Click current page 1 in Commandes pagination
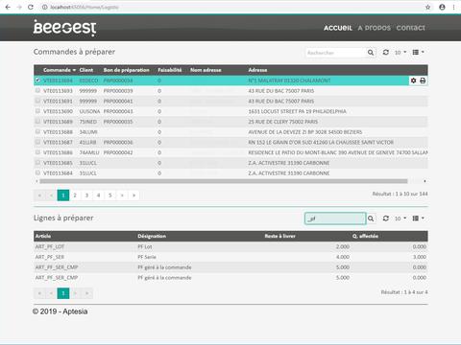The height and width of the screenshot is (345, 461). pos(63,195)
